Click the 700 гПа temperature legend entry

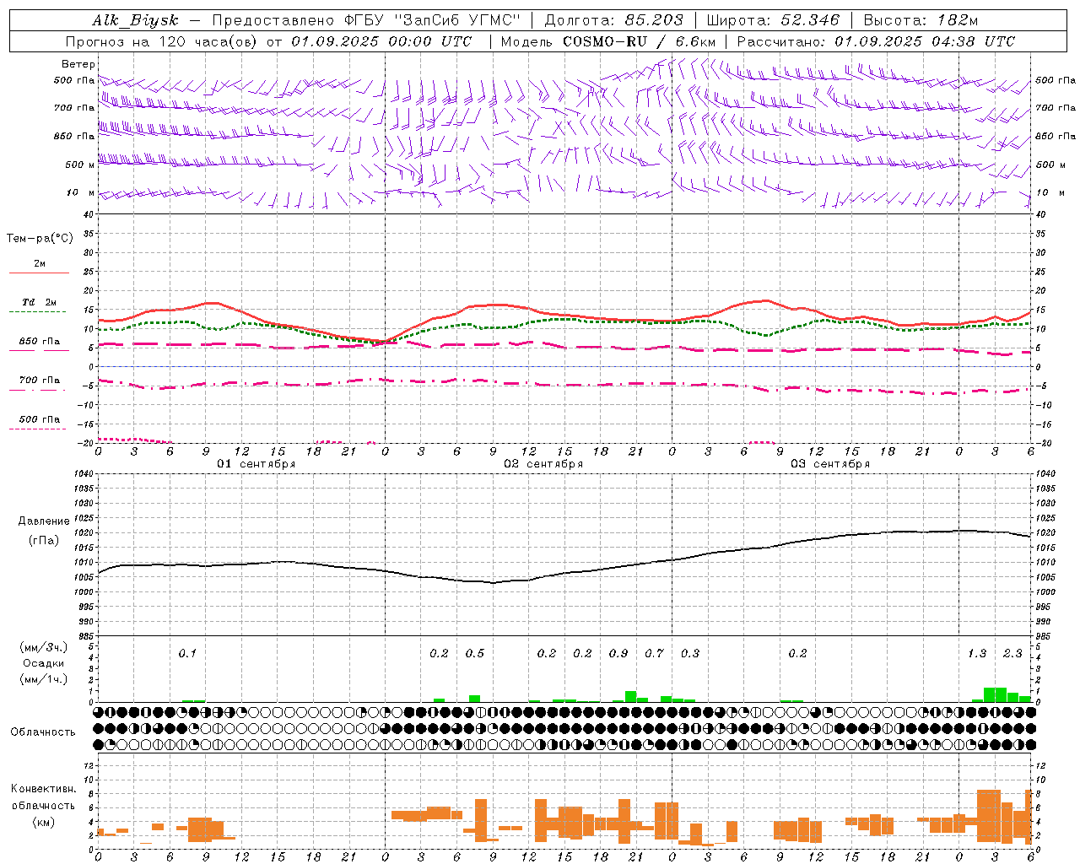pos(40,381)
